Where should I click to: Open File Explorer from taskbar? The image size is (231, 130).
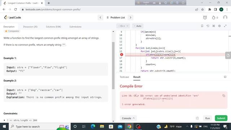point(102,126)
